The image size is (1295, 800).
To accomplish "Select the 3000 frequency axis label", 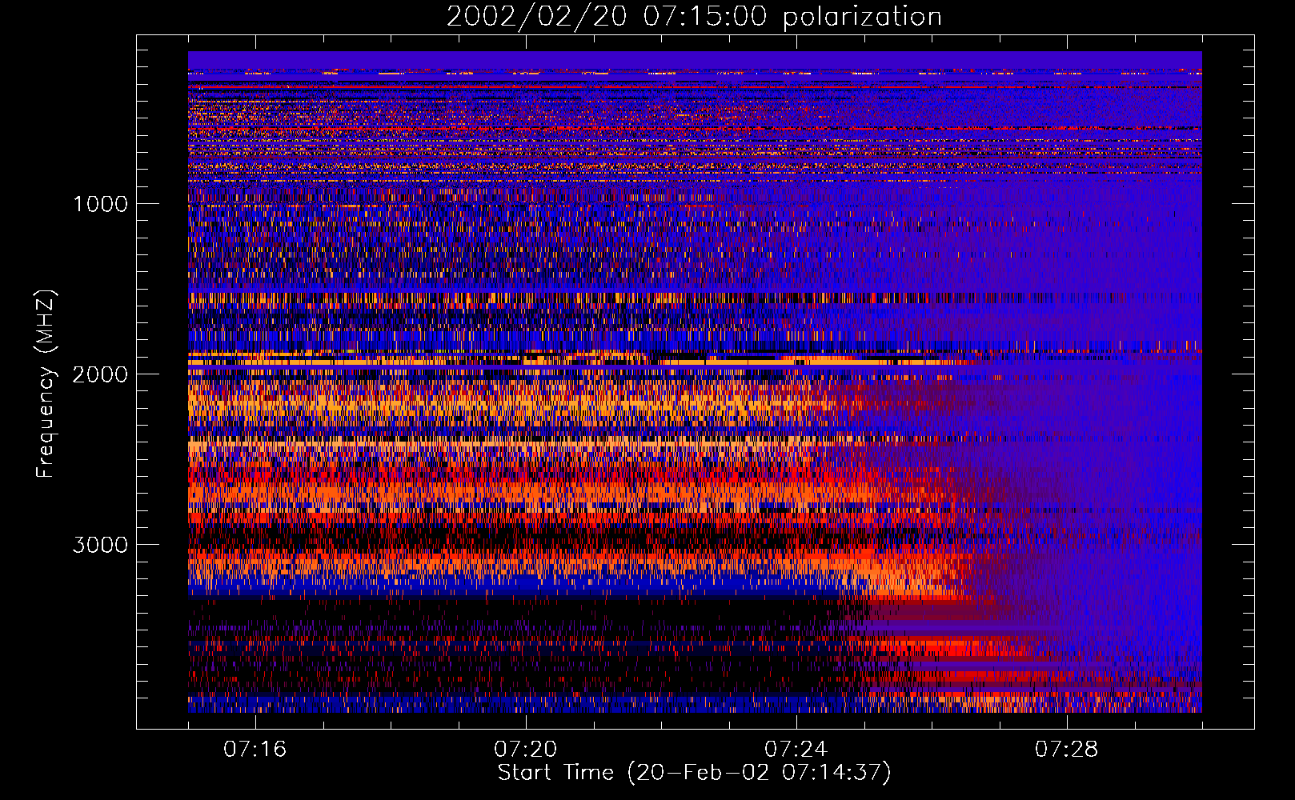I will [x=100, y=545].
